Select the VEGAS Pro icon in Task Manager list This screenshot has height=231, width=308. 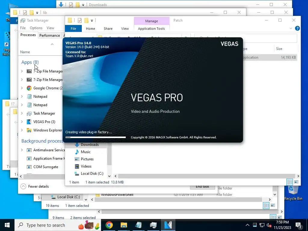29,122
